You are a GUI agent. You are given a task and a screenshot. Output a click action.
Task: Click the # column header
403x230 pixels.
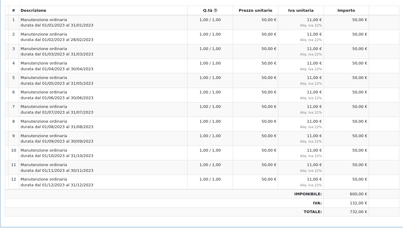coord(14,11)
